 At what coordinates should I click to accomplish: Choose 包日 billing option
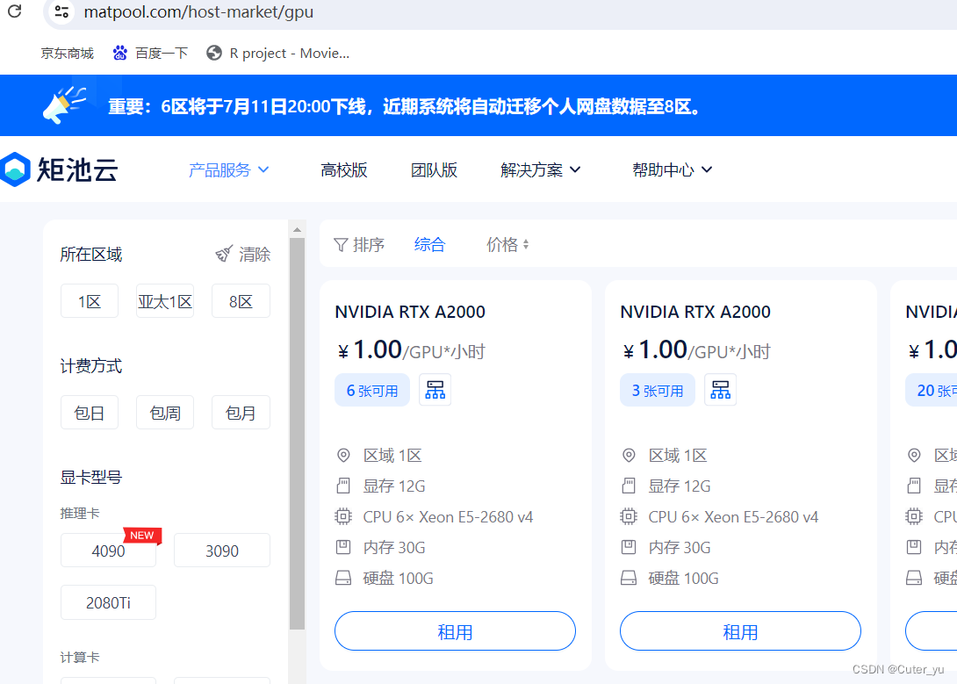tap(90, 413)
